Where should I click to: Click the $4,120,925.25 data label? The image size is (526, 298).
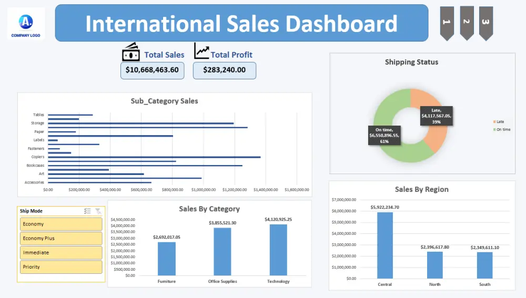pos(278,219)
